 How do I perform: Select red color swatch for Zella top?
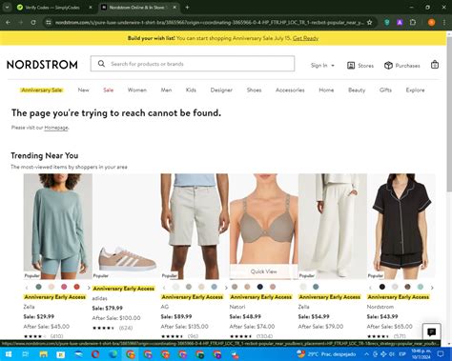pos(76,287)
